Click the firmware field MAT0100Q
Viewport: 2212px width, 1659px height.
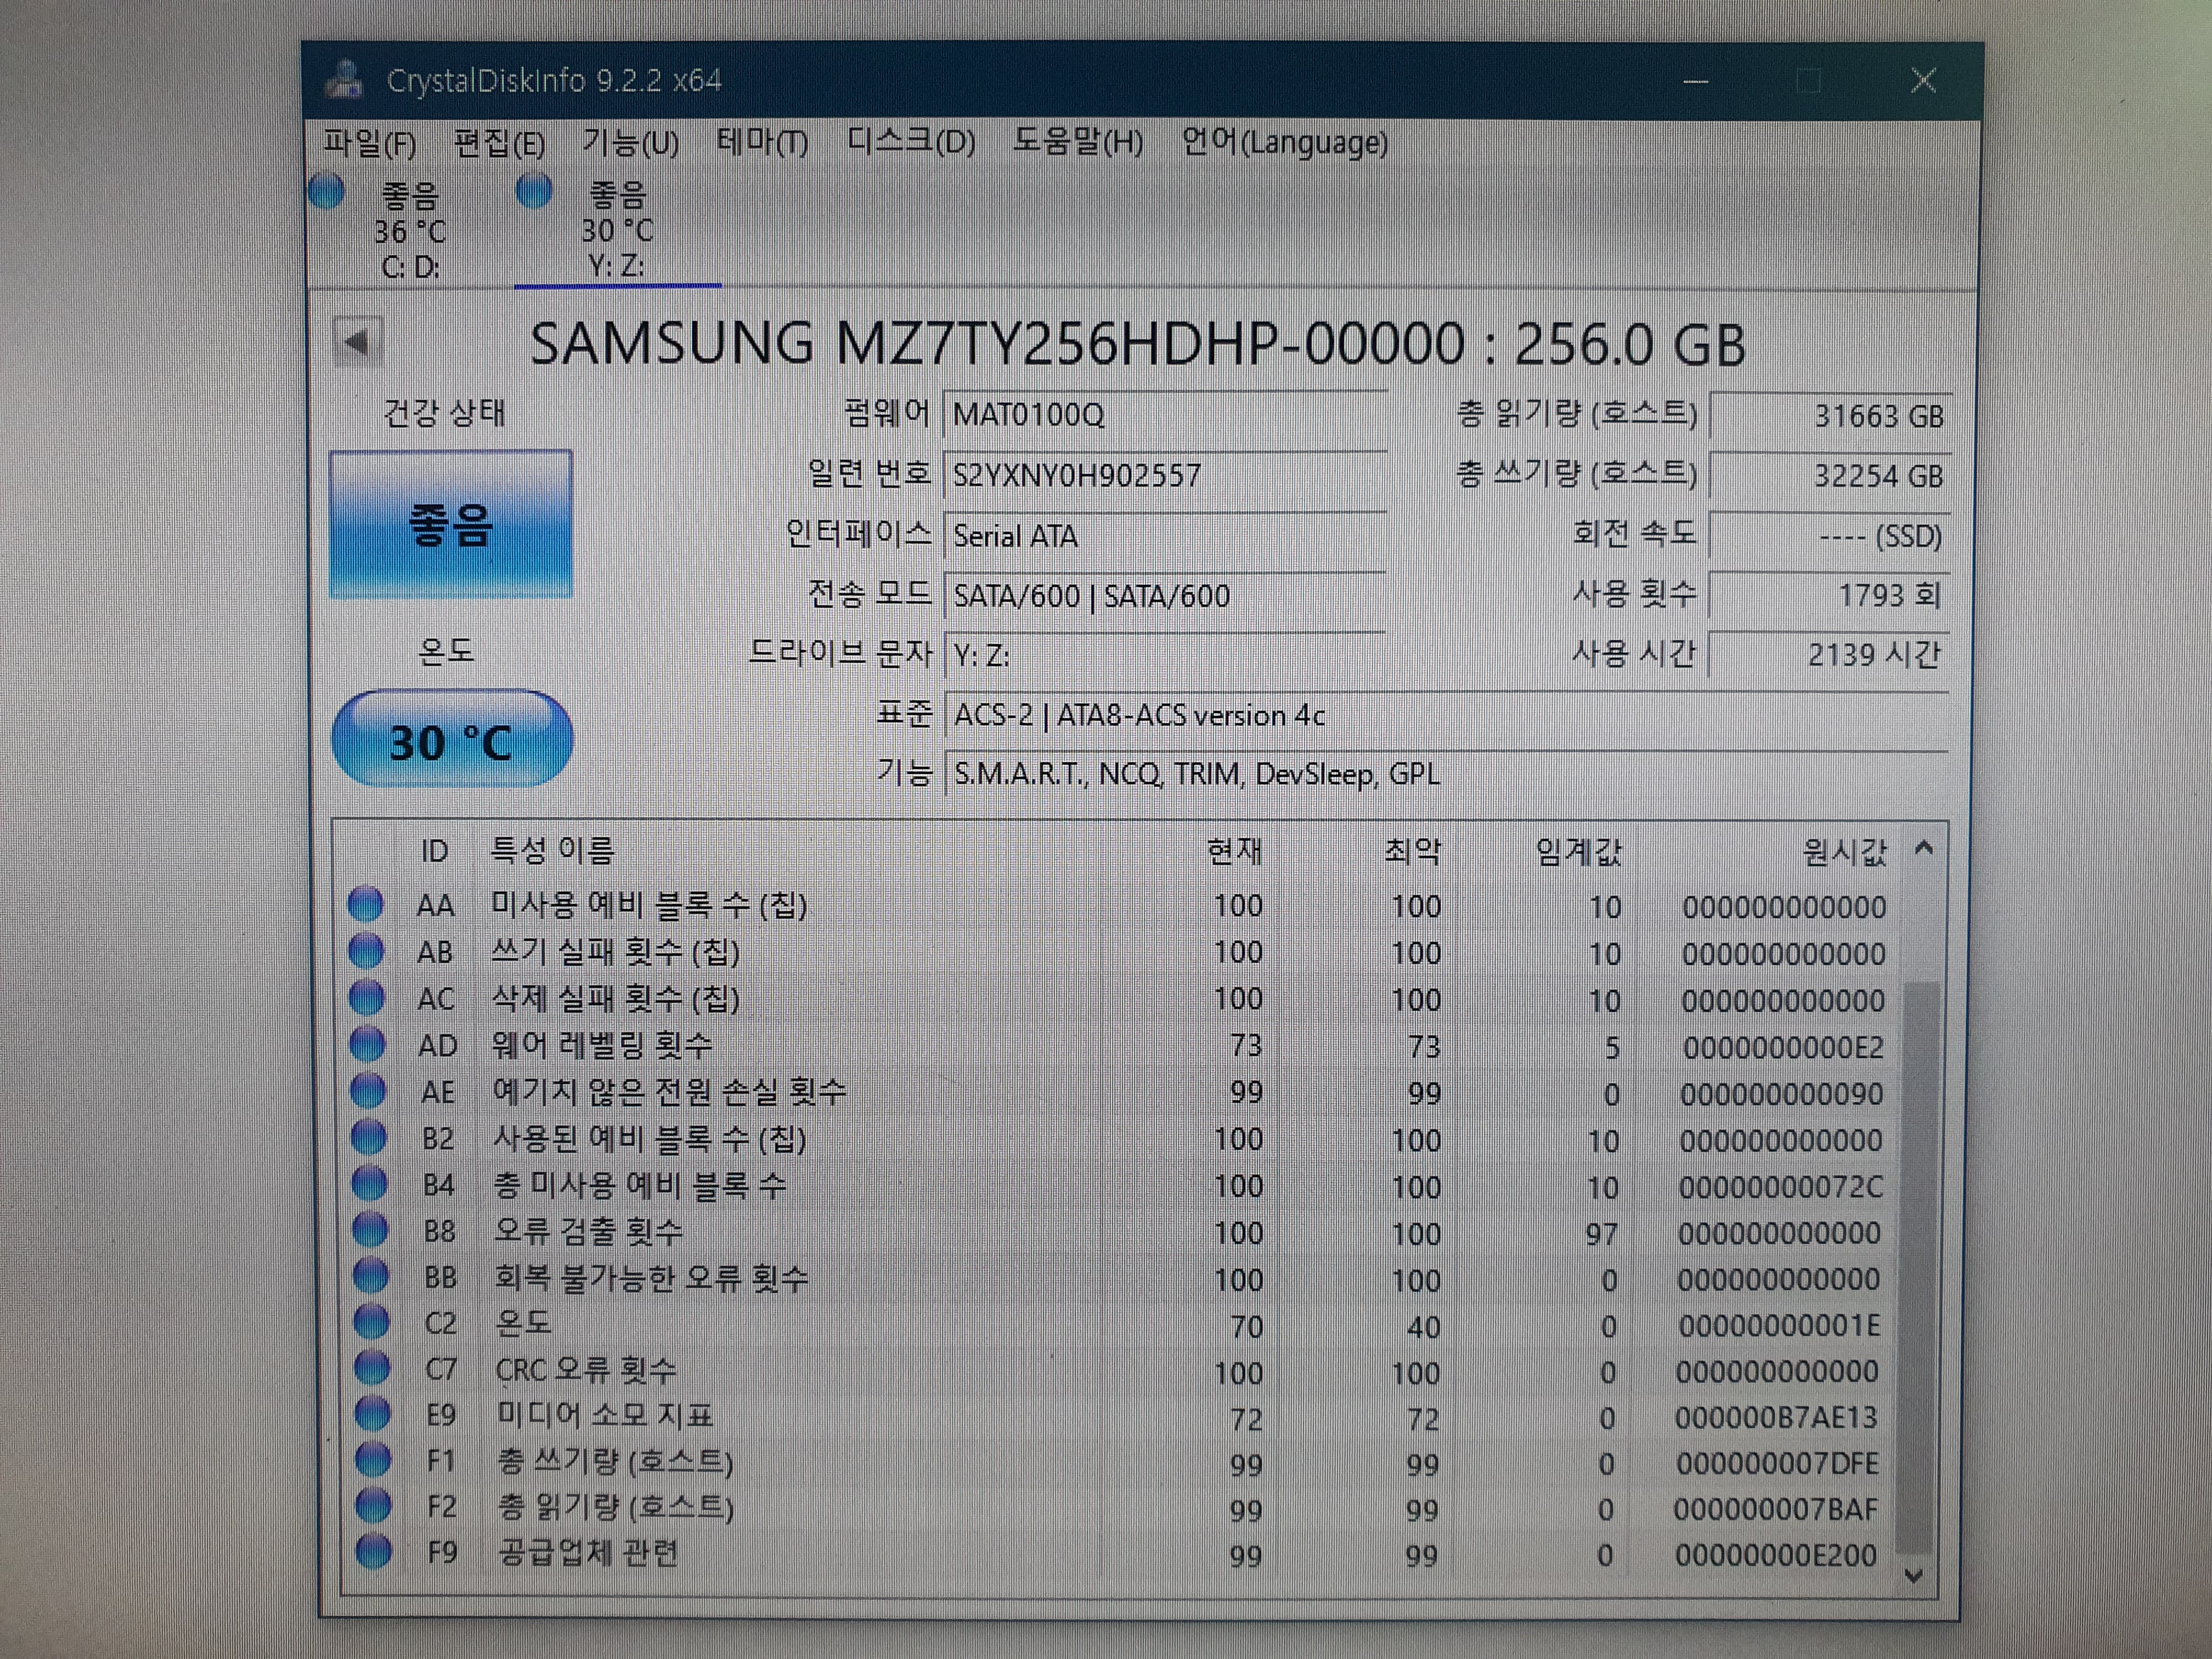(x=1164, y=415)
